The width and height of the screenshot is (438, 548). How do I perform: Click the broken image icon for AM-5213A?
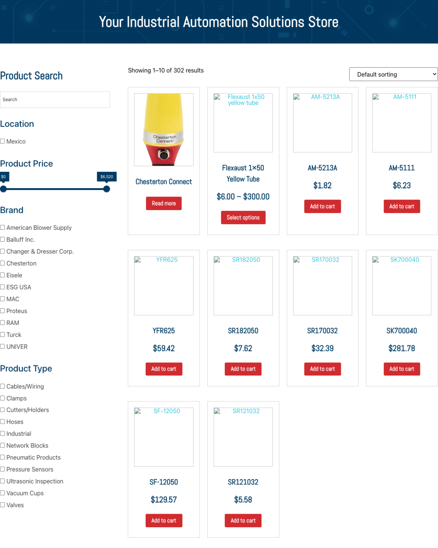click(296, 97)
